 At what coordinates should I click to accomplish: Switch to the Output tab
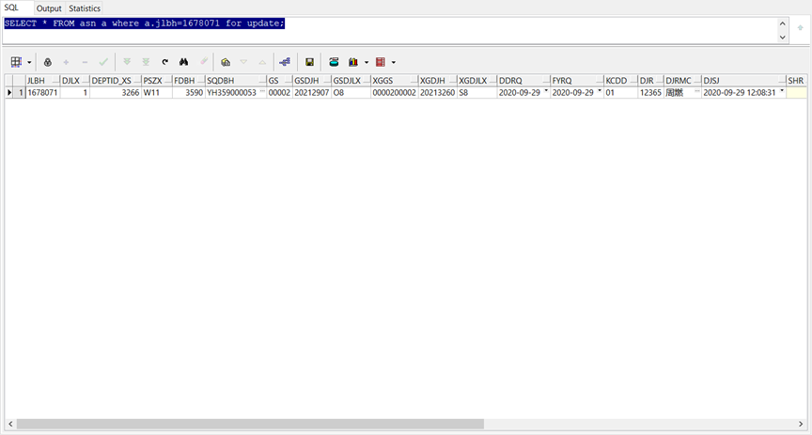pyautogui.click(x=49, y=8)
